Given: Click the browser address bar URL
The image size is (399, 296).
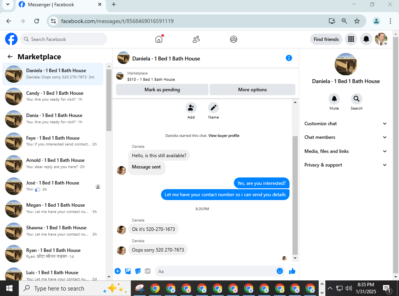Looking at the screenshot, I should (117, 21).
